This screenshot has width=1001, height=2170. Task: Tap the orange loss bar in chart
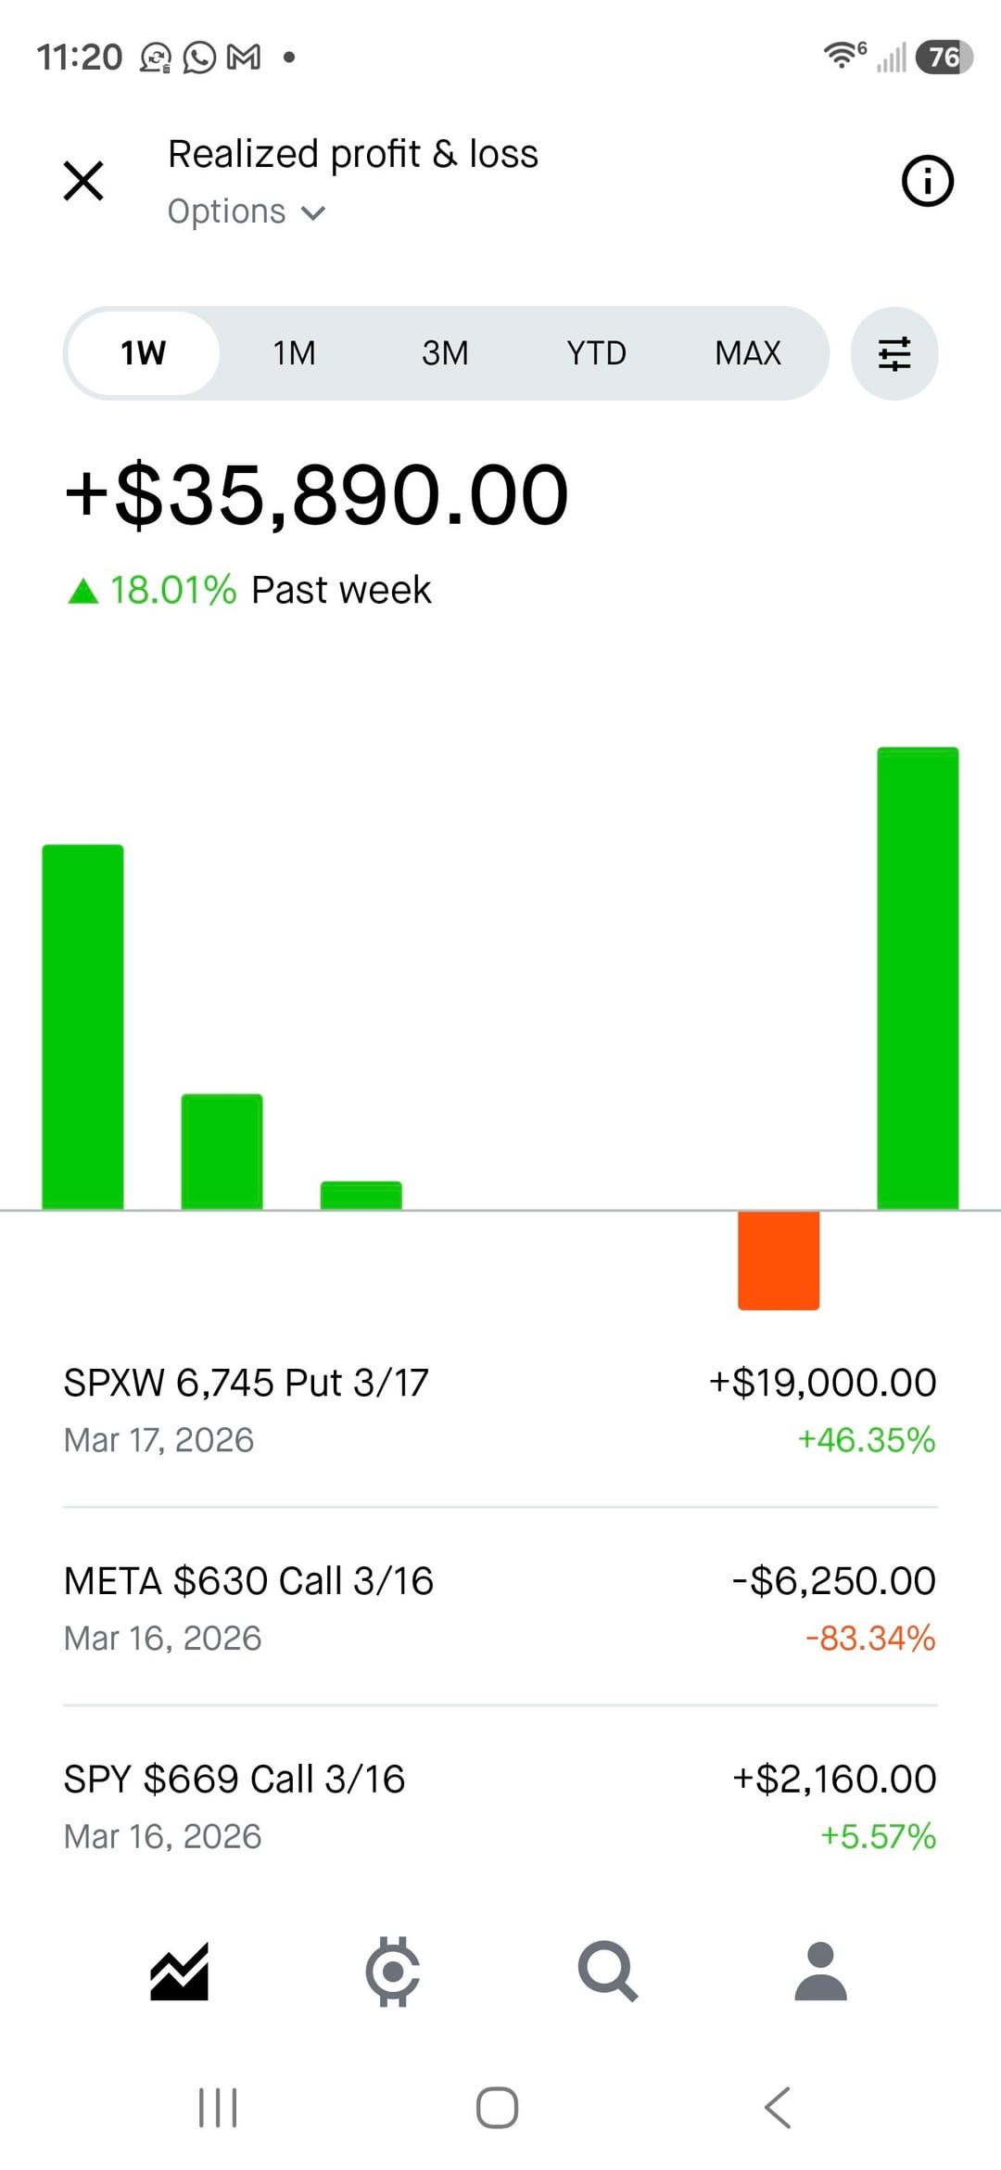coord(779,1260)
